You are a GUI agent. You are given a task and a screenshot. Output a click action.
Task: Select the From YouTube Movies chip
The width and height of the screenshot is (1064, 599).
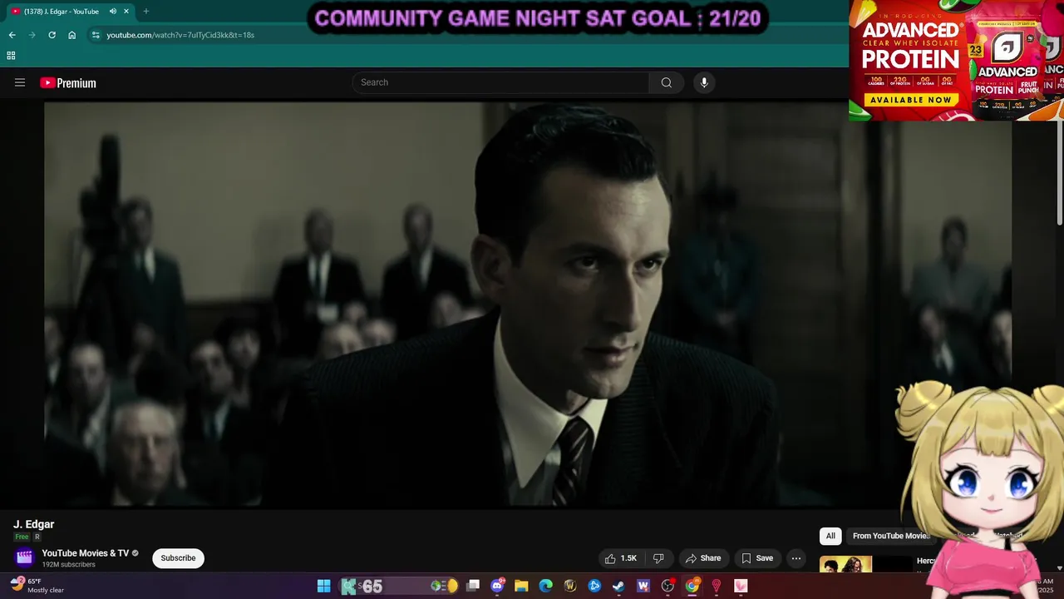(890, 536)
